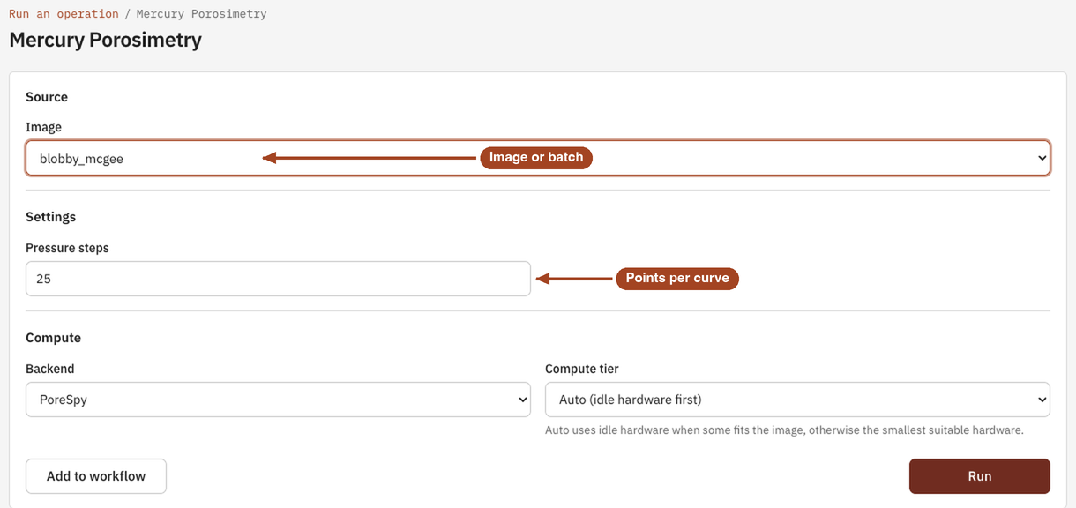Go back via Run an operation breadcrumb
Viewport: 1076px width, 508px height.
tap(64, 14)
